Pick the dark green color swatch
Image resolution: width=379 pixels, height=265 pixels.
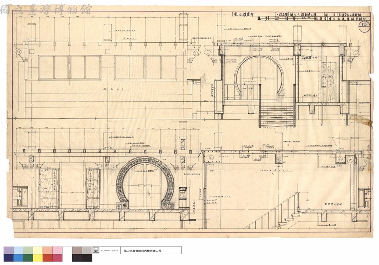pos(28,258)
